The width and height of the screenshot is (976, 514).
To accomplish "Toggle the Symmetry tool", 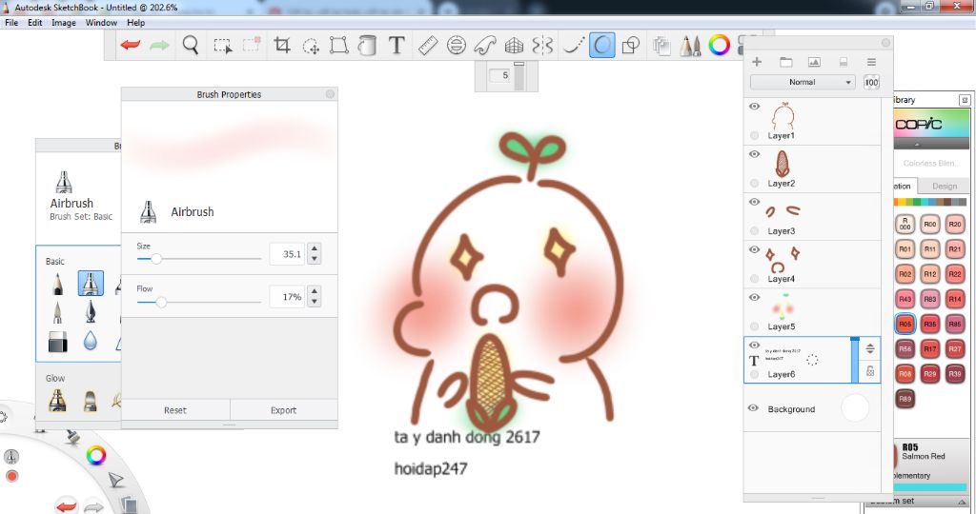I will point(542,46).
